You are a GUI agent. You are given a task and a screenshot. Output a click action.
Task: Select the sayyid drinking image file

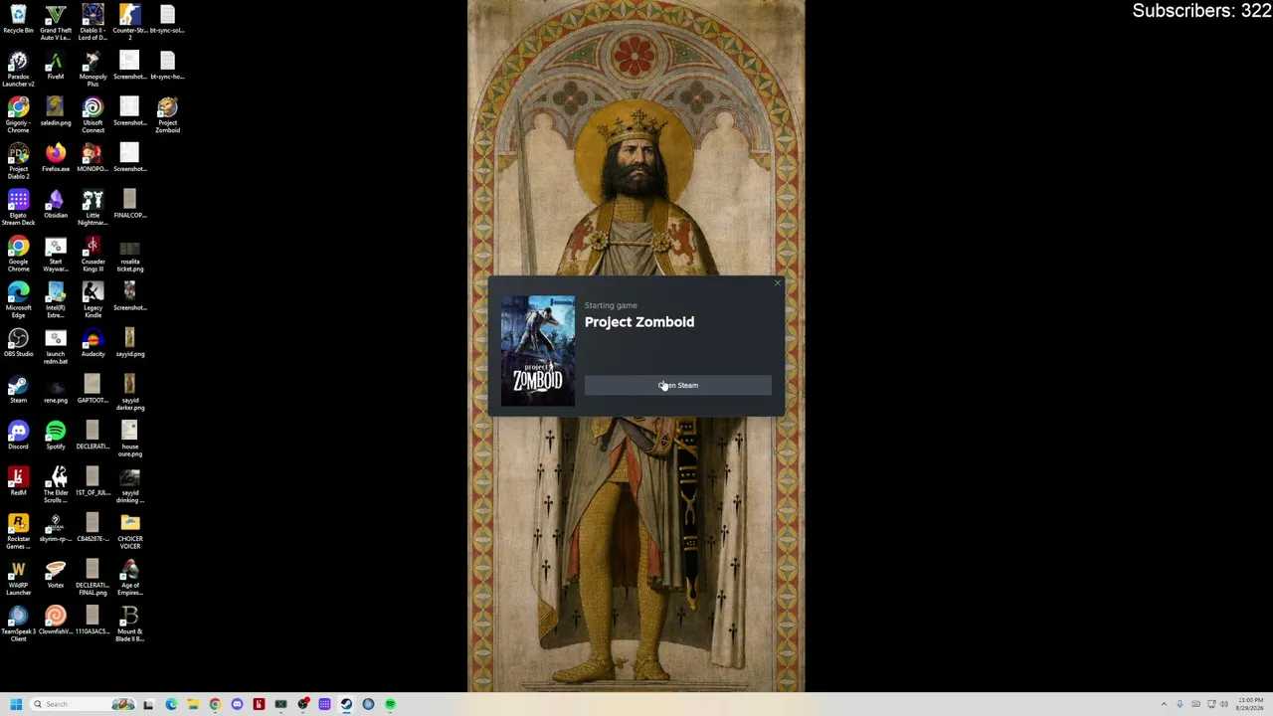(130, 485)
